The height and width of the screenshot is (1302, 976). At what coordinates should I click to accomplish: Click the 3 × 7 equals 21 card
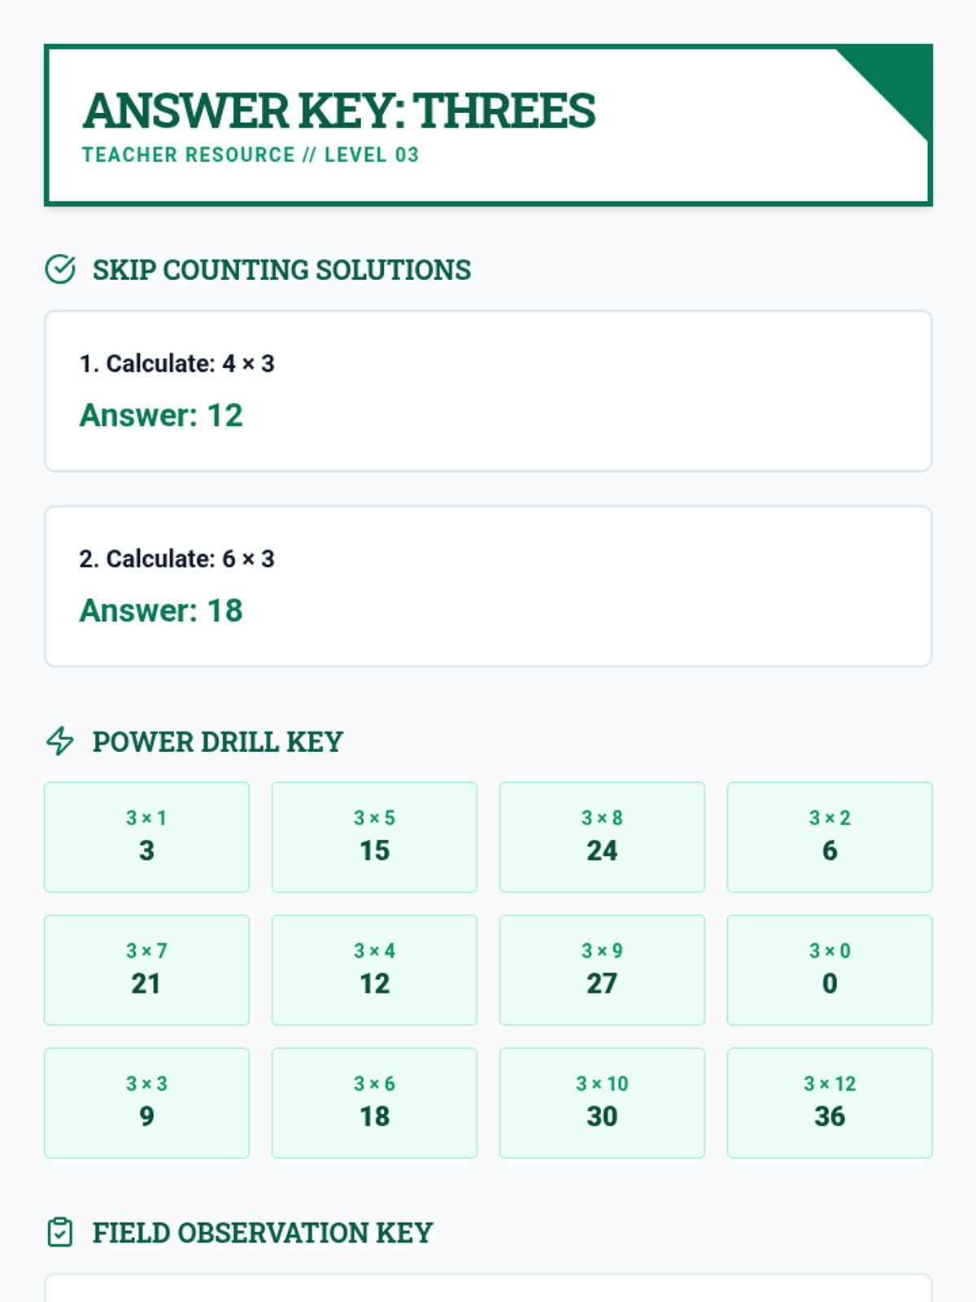(x=146, y=970)
